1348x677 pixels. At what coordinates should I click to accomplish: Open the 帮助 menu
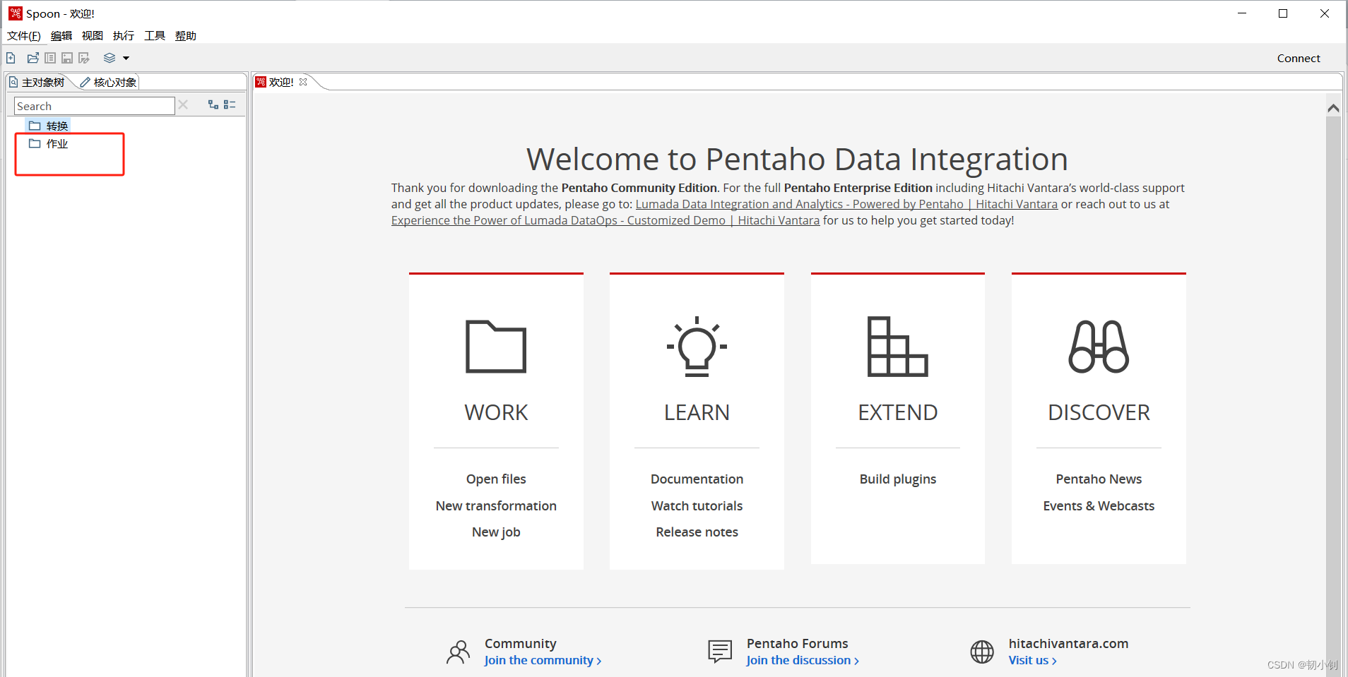tap(186, 35)
